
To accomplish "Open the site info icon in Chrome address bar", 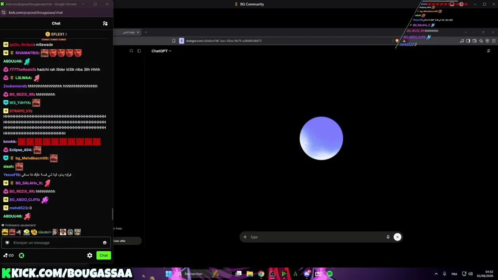I will (4, 12).
